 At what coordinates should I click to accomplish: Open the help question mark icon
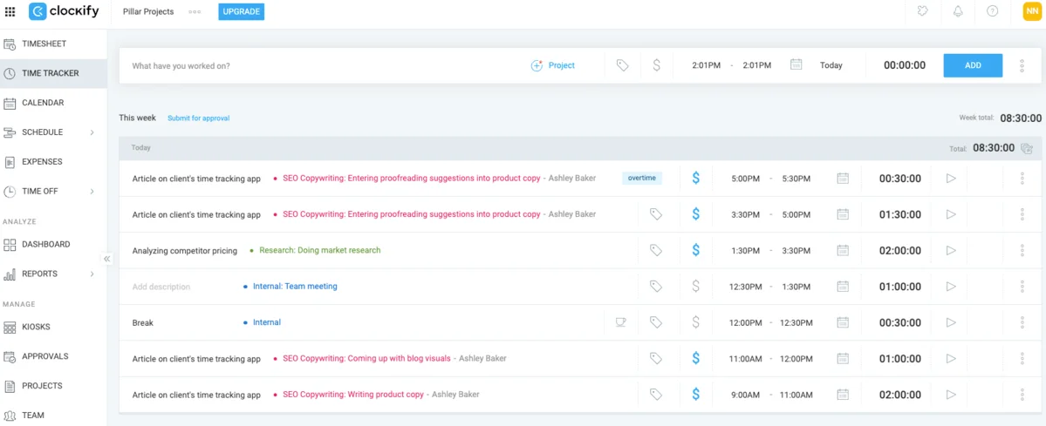(x=992, y=11)
